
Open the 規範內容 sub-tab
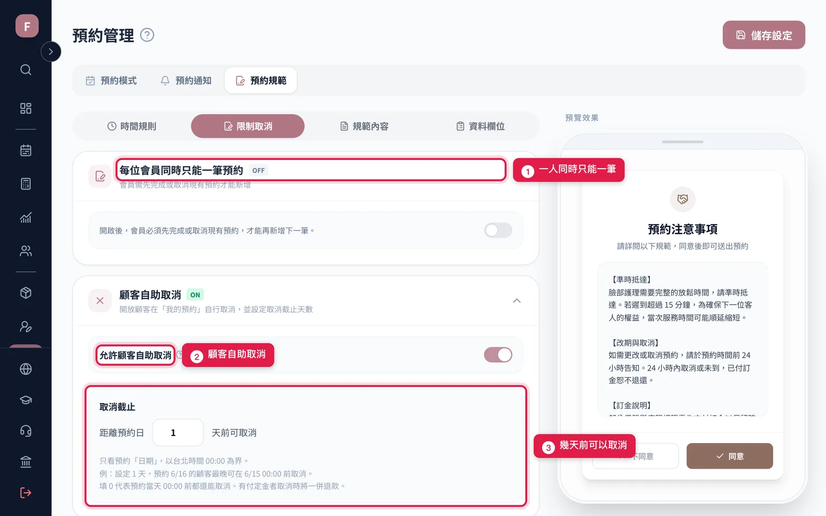(x=364, y=126)
